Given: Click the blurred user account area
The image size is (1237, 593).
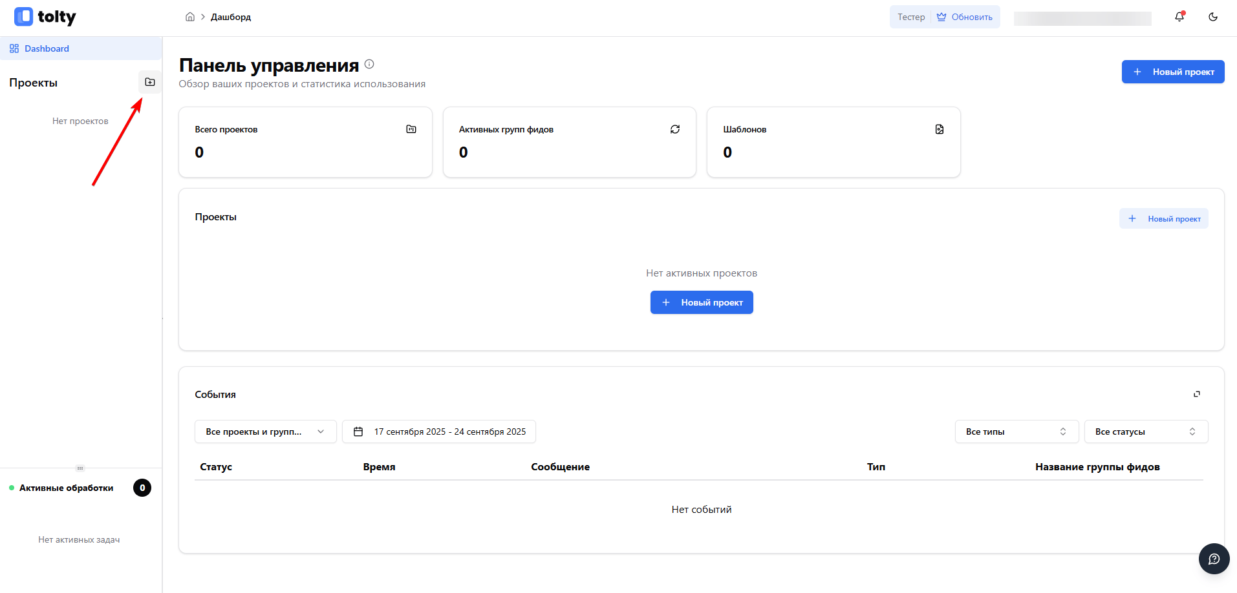Looking at the screenshot, I should pyautogui.click(x=1082, y=18).
